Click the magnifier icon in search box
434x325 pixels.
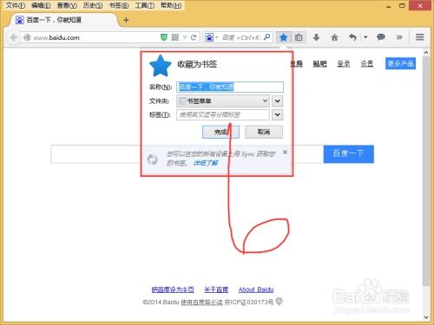click(267, 37)
